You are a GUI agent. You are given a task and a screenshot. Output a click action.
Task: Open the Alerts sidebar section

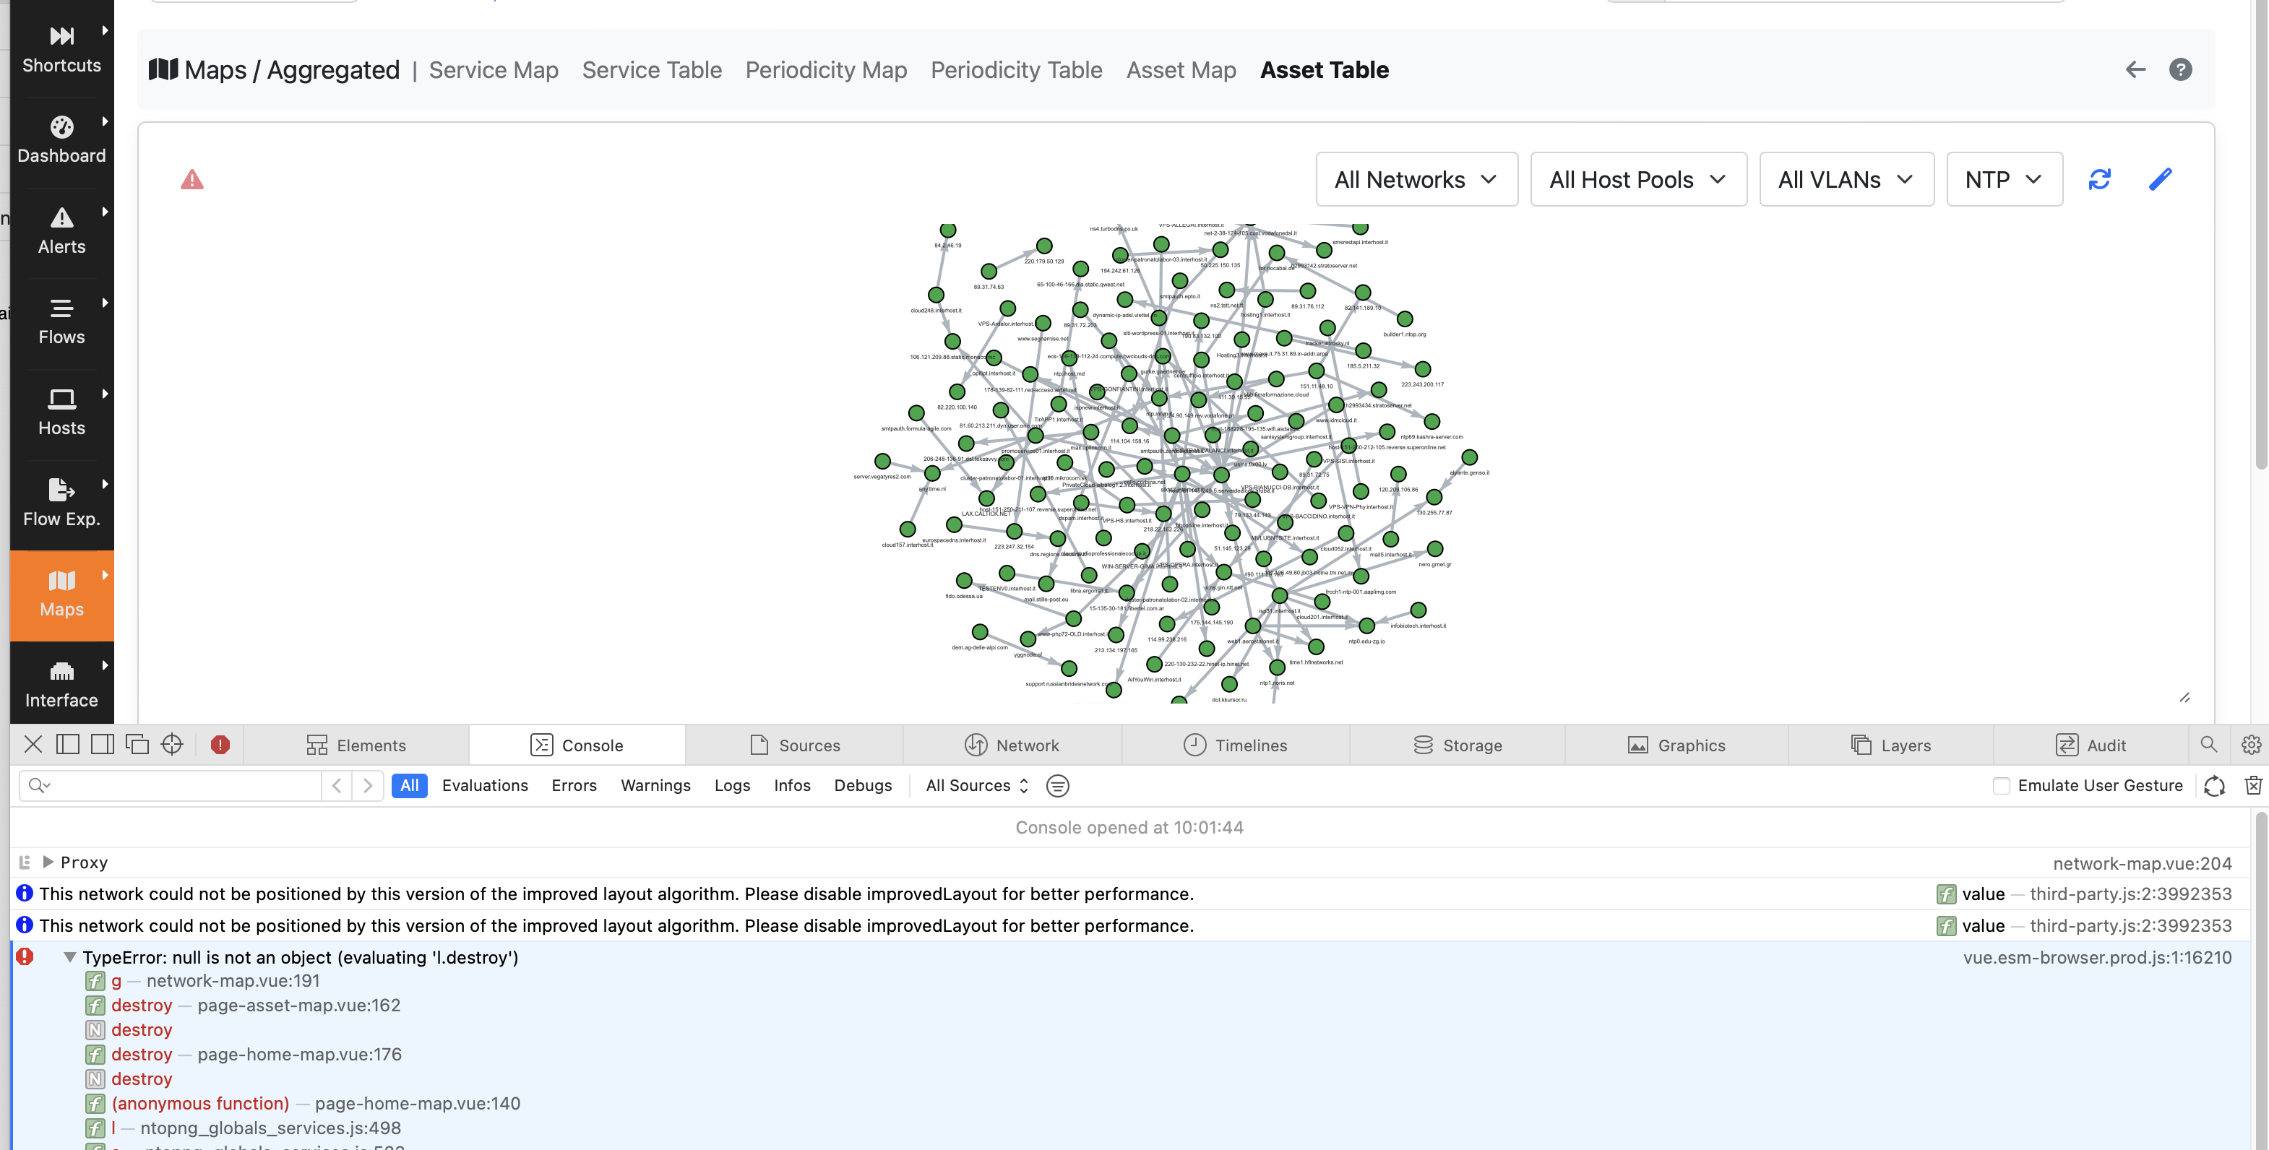(x=61, y=230)
